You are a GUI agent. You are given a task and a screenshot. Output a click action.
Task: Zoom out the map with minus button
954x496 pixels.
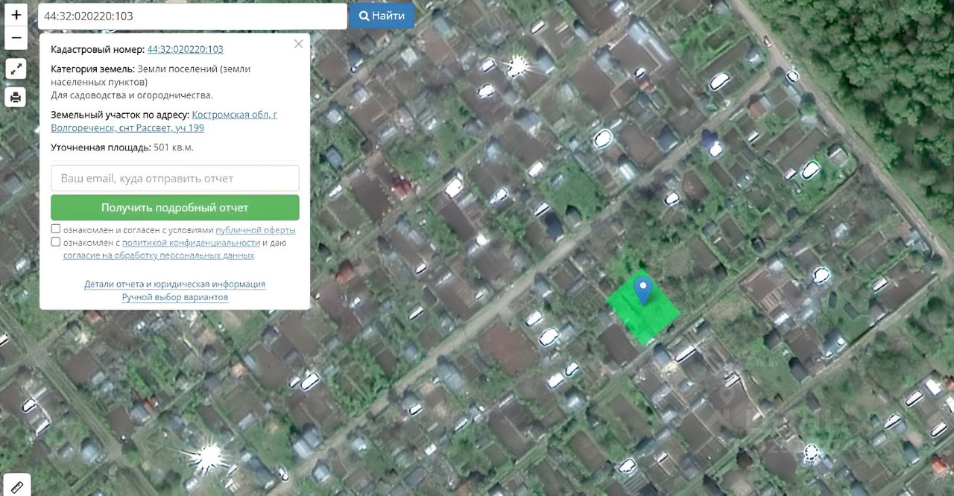tap(16, 38)
